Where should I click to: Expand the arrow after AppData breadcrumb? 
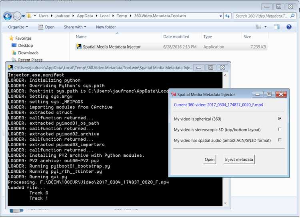96,16
